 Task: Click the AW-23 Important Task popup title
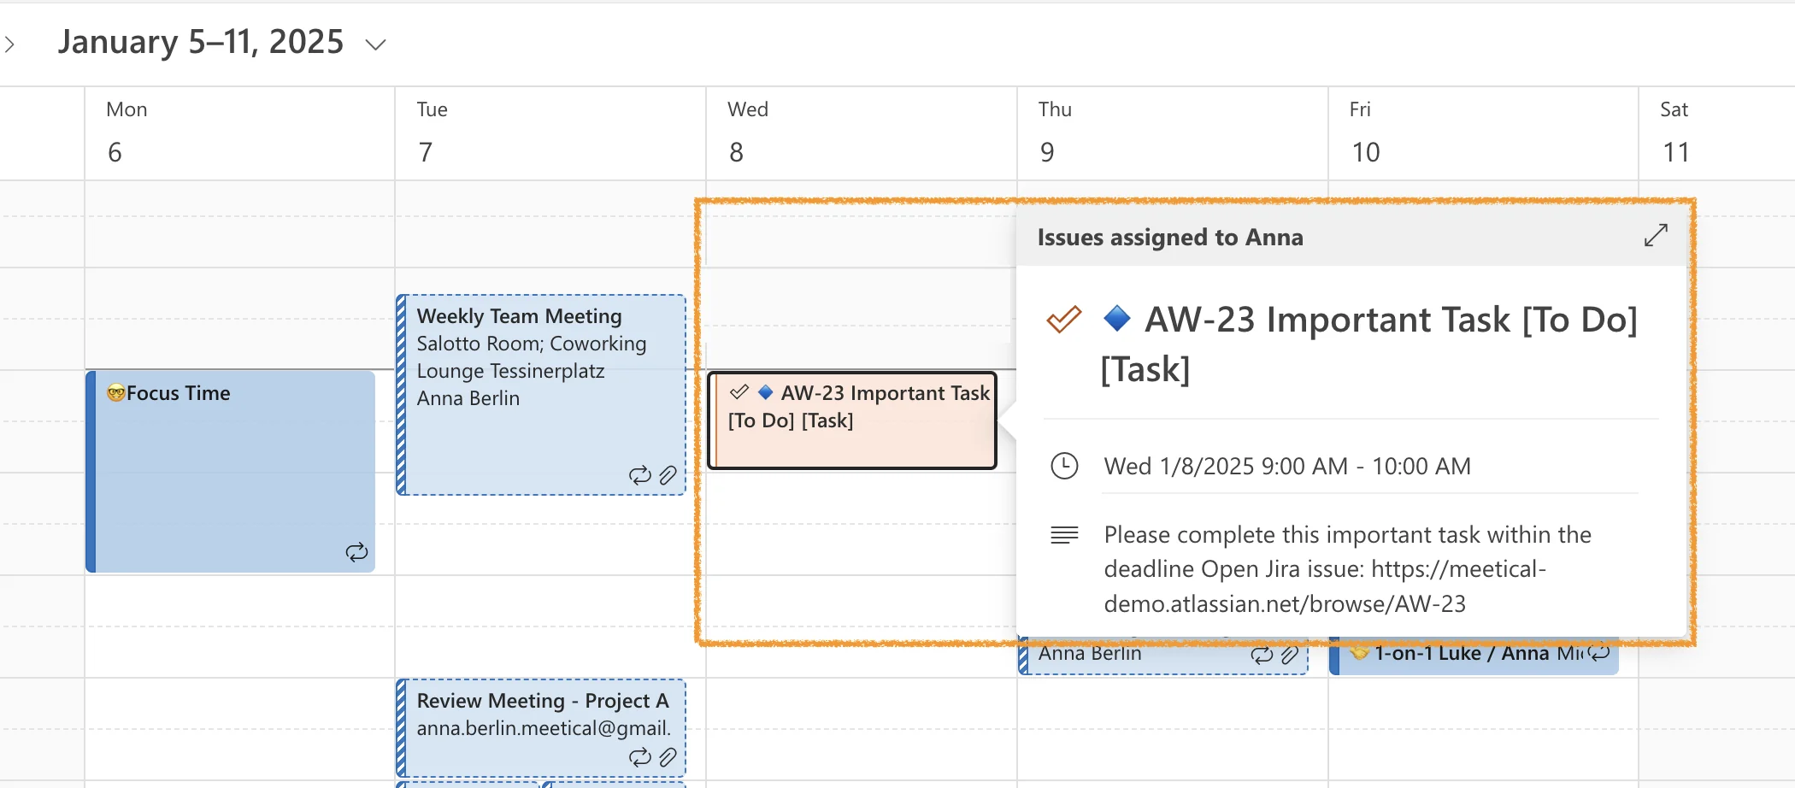(1369, 344)
